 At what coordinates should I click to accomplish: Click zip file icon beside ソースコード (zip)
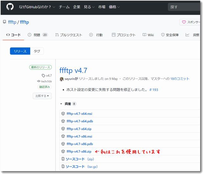pos(63,159)
